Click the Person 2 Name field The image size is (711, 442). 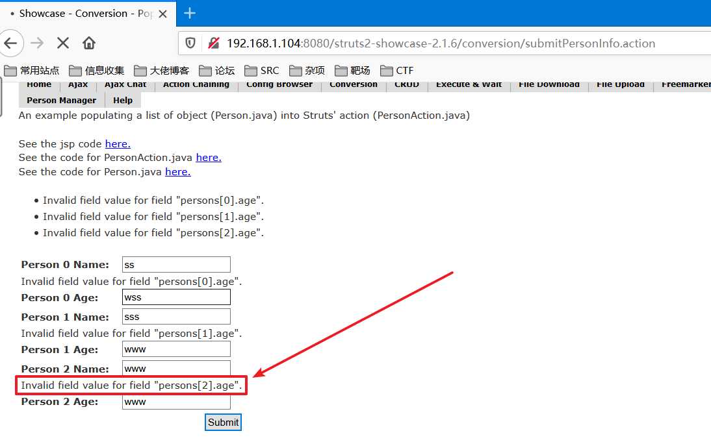[176, 368]
